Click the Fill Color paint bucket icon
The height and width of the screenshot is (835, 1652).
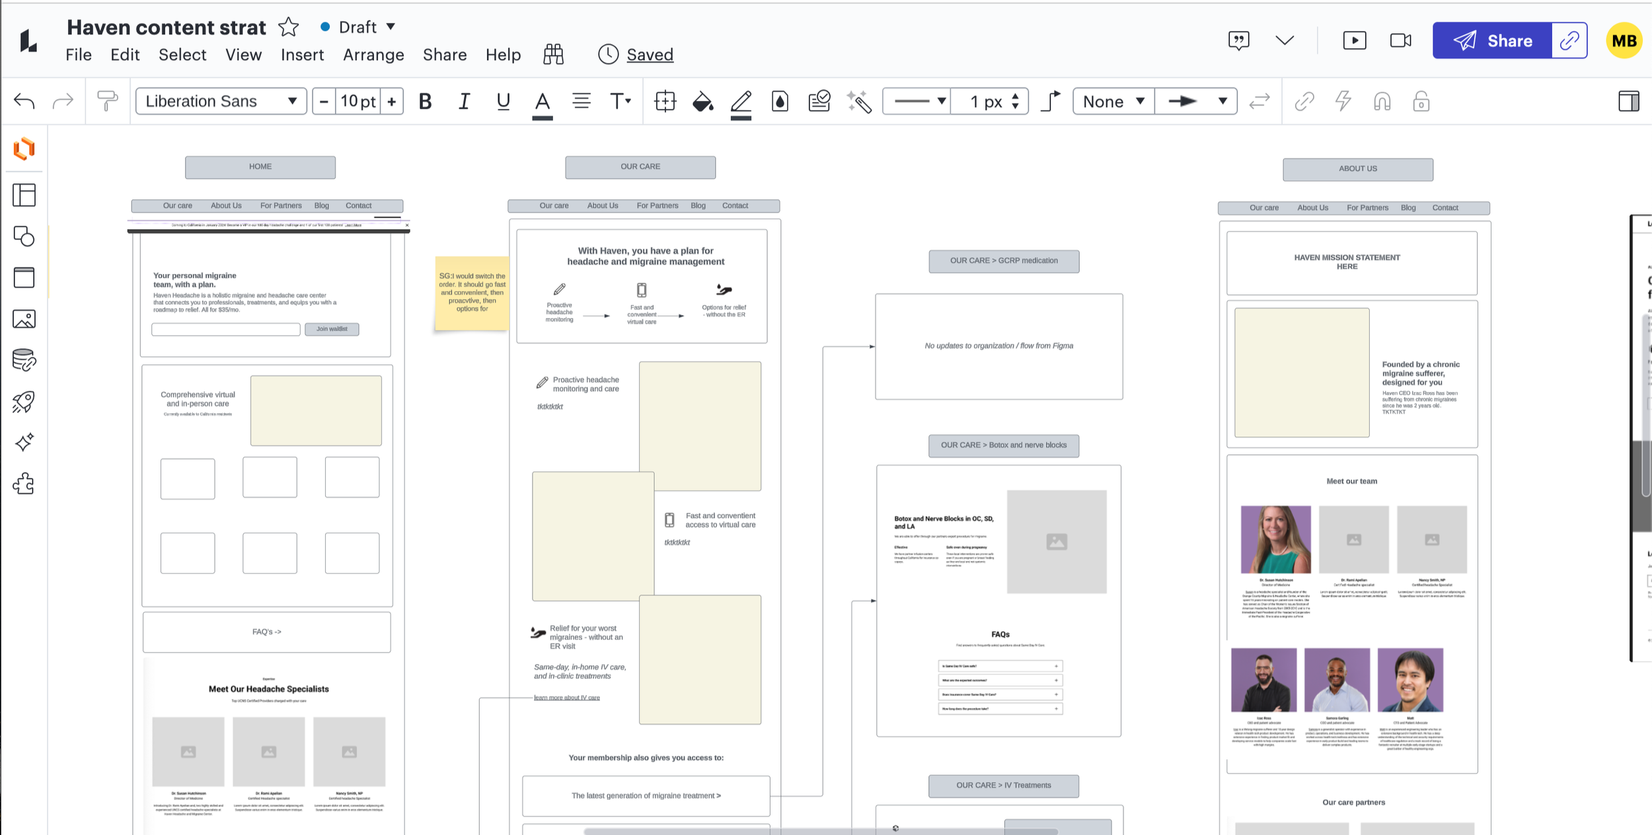[702, 101]
